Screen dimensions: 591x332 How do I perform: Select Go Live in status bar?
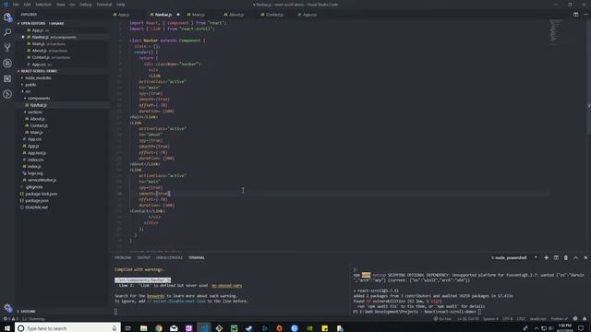[x=442, y=319]
